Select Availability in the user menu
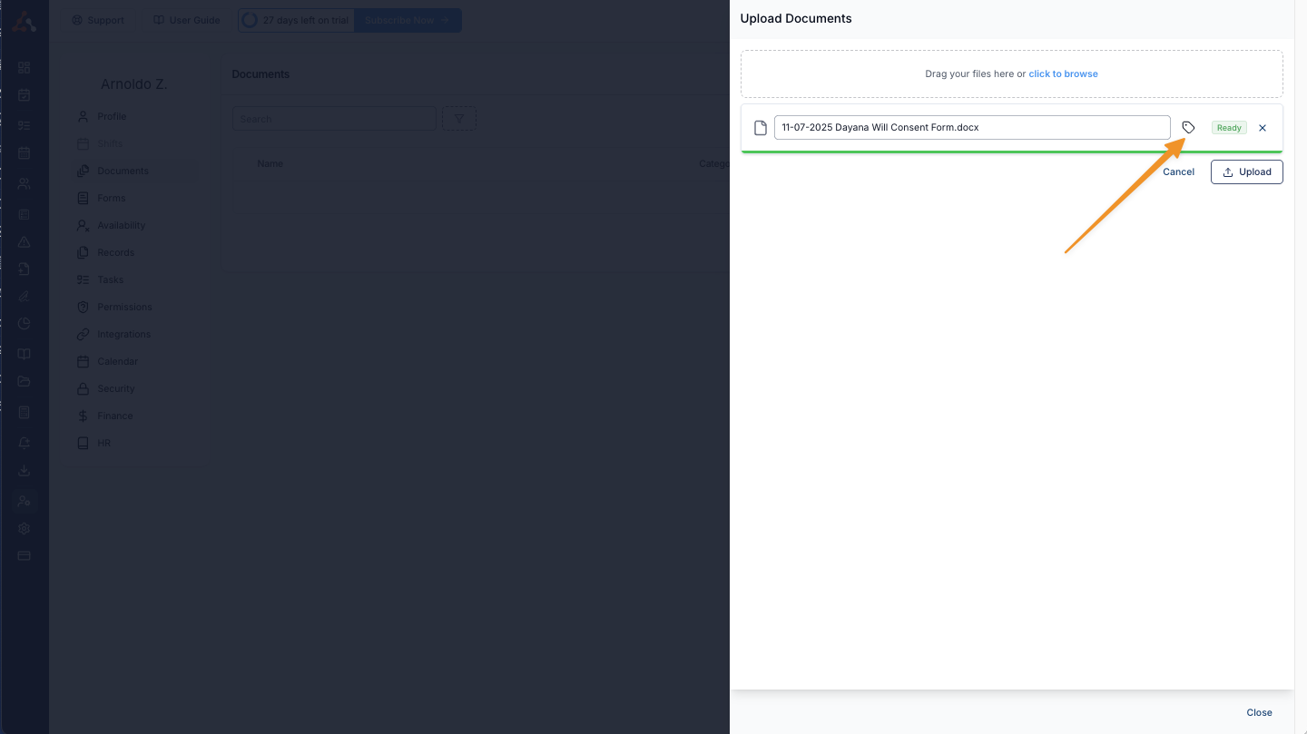The image size is (1307, 734). pos(121,225)
